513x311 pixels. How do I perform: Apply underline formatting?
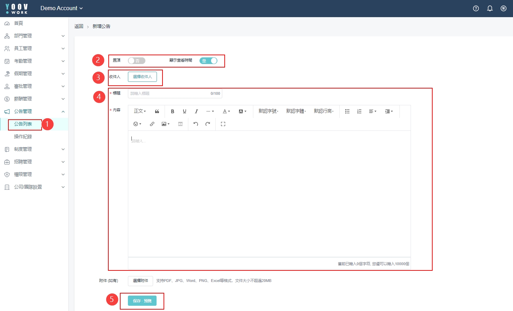185,111
